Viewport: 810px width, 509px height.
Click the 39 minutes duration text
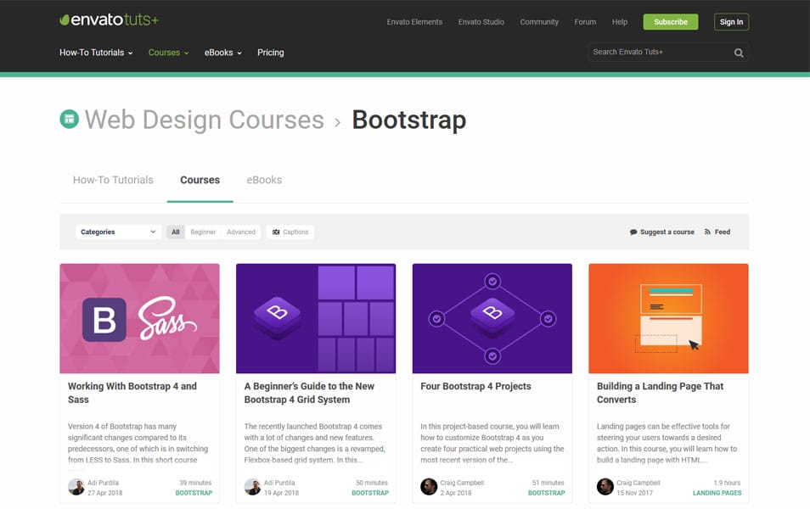tap(195, 483)
